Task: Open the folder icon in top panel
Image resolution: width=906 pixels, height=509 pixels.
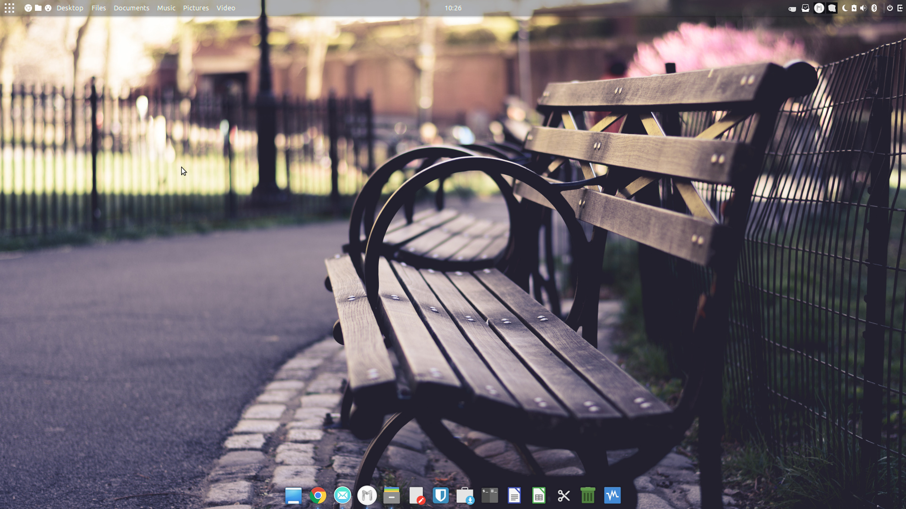Action: coord(38,8)
